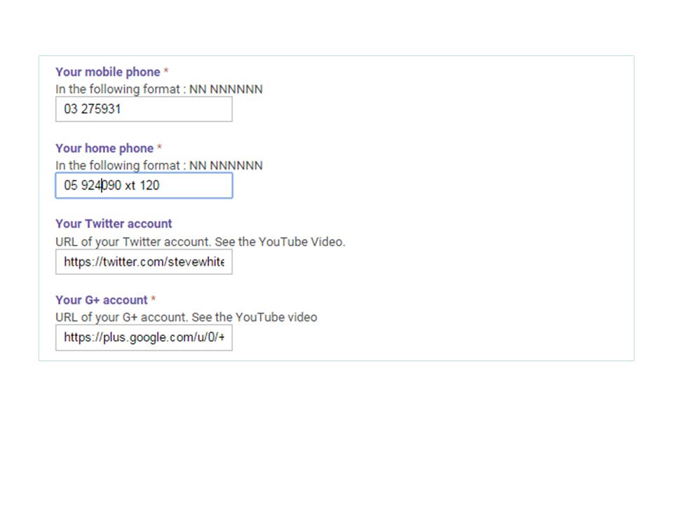Click the Twitter account URL field

[x=144, y=262]
